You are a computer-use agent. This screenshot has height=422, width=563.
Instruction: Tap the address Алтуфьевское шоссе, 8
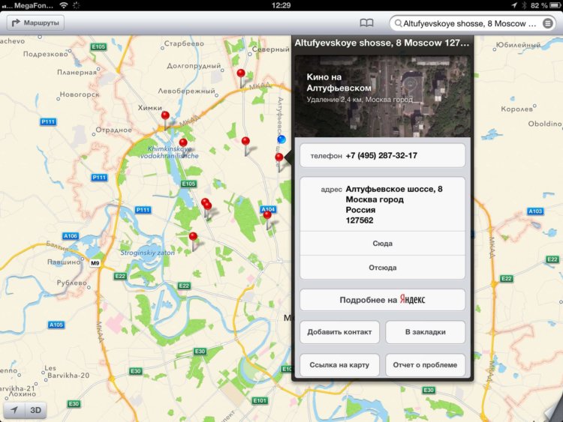click(x=382, y=205)
